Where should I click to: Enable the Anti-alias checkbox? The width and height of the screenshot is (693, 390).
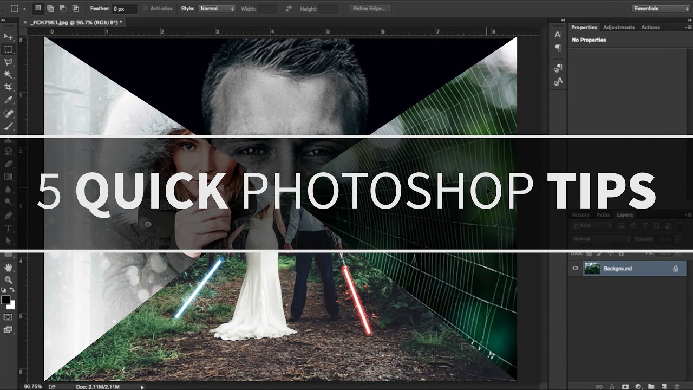point(146,9)
